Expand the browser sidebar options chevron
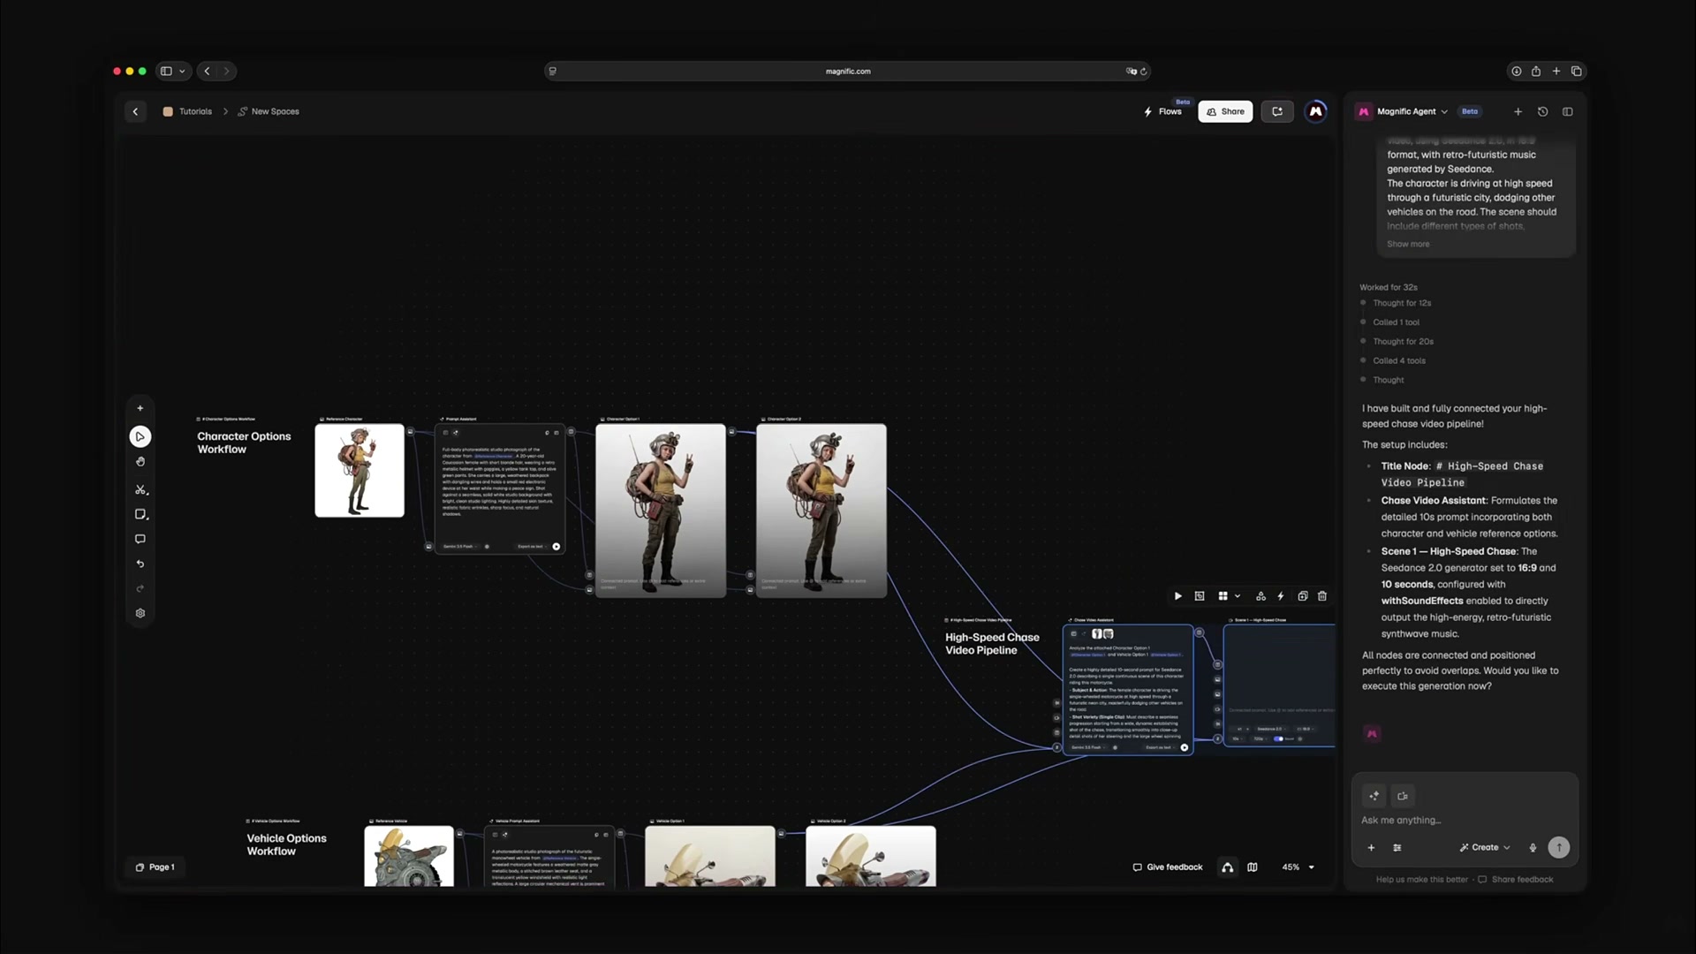Image resolution: width=1696 pixels, height=954 pixels. pos(182,72)
